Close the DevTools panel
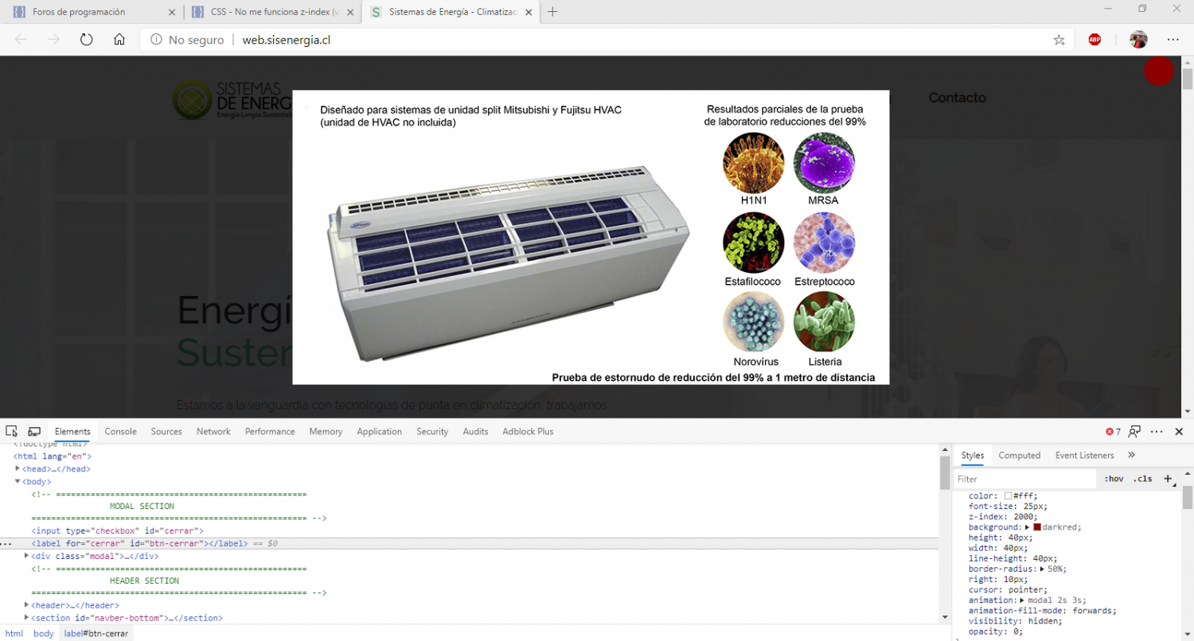This screenshot has width=1194, height=641. (x=1179, y=431)
